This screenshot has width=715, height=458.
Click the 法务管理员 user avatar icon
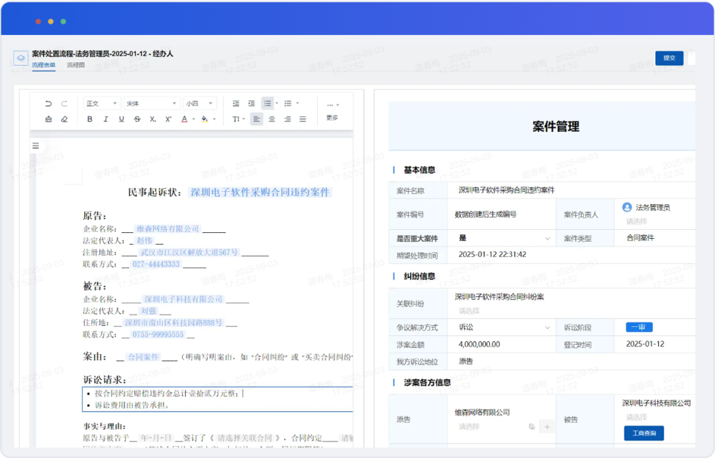(x=627, y=207)
